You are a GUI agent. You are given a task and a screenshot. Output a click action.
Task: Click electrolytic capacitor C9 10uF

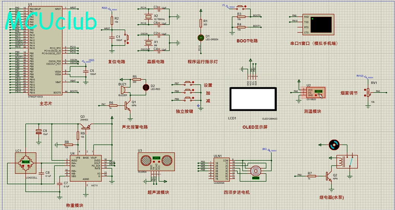click(38, 132)
